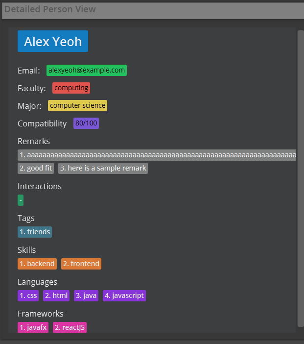Screen dimensions: 304x344
Task: Select the computer science major tag
Action: tap(77, 105)
